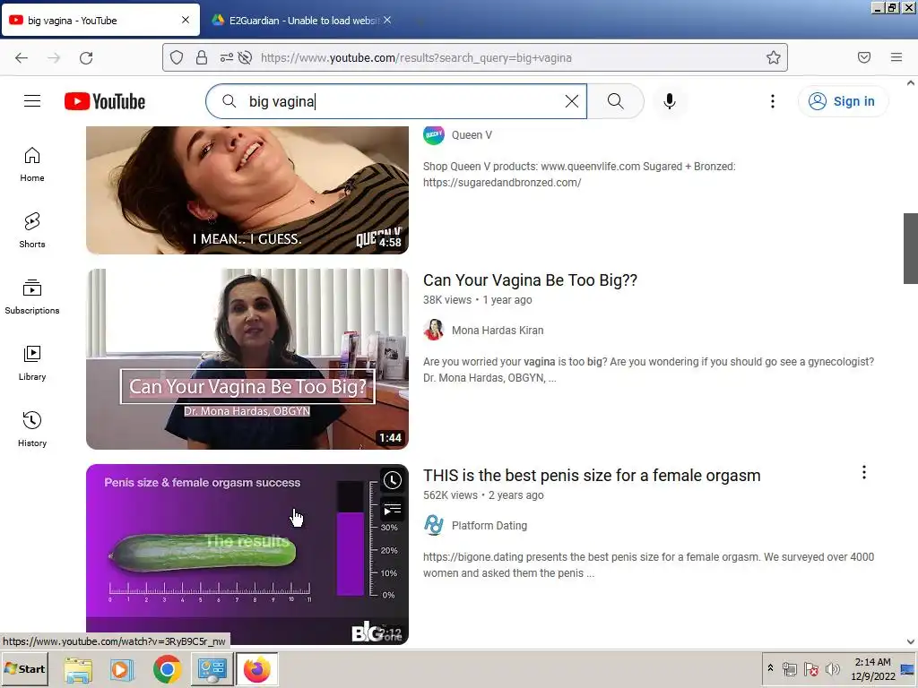Clear the search box with X
The height and width of the screenshot is (688, 918).
click(x=572, y=101)
